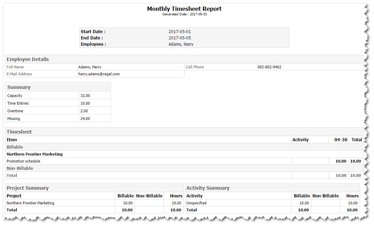Click the Time Entries label
This screenshot has height=226, width=374.
pos(18,103)
